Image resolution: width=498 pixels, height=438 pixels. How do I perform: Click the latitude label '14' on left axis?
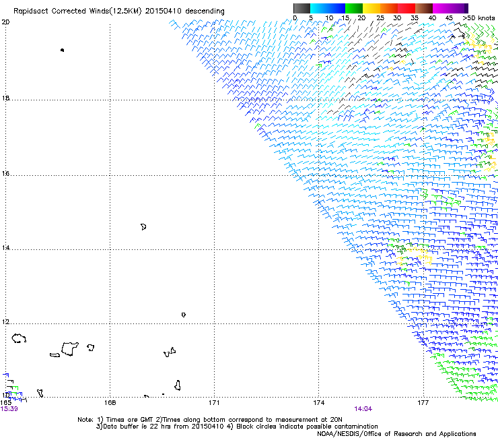(x=5, y=248)
